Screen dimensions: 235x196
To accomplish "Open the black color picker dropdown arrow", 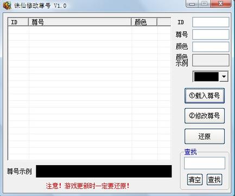I will (x=224, y=77).
